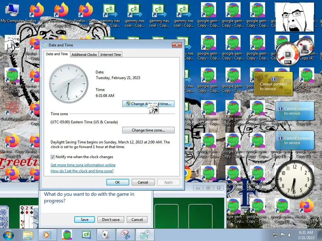Select the Firefox - Copy (2) desktop icon
This screenshot has width=322, height=241.
(12, 146)
